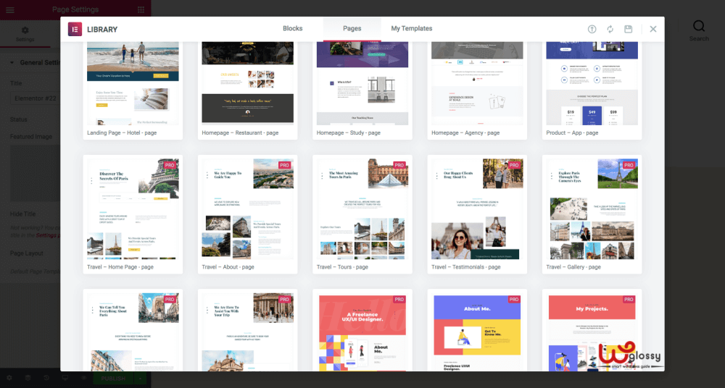Open Homepage – Study template thumbnail

362,83
